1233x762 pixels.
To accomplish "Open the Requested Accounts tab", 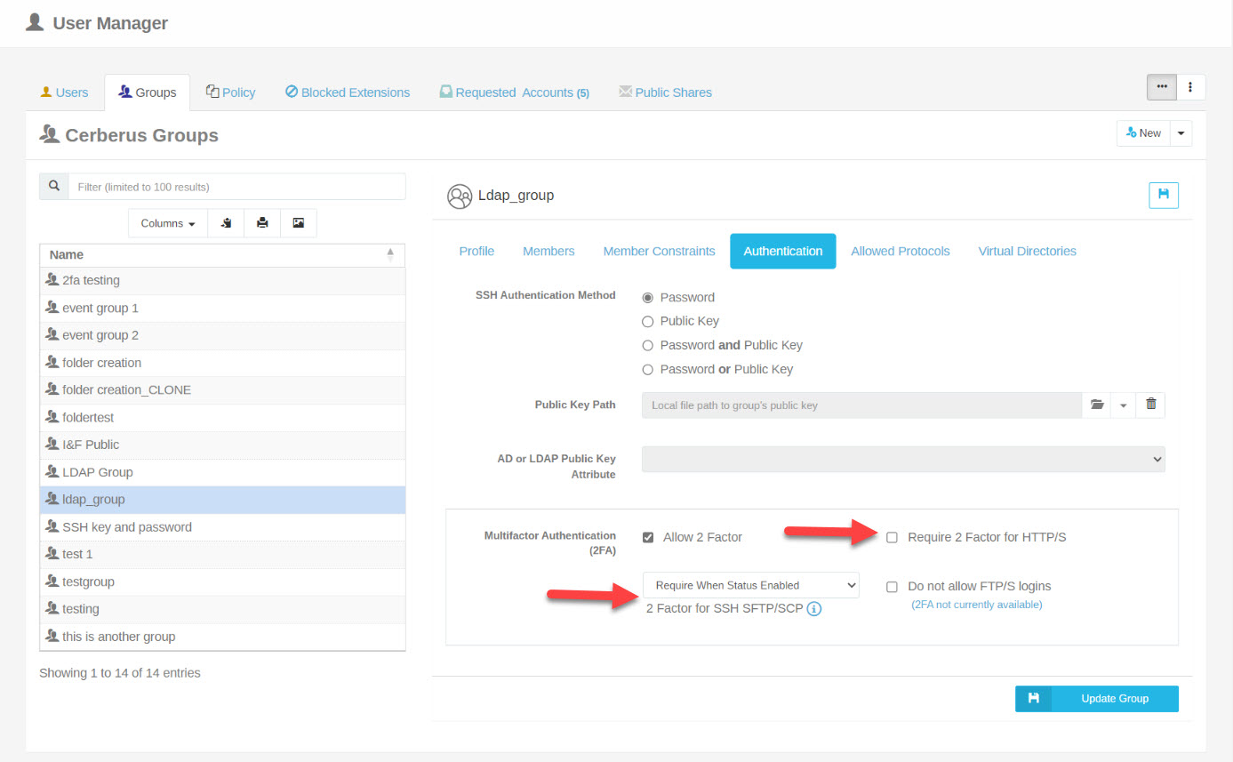I will coord(514,92).
